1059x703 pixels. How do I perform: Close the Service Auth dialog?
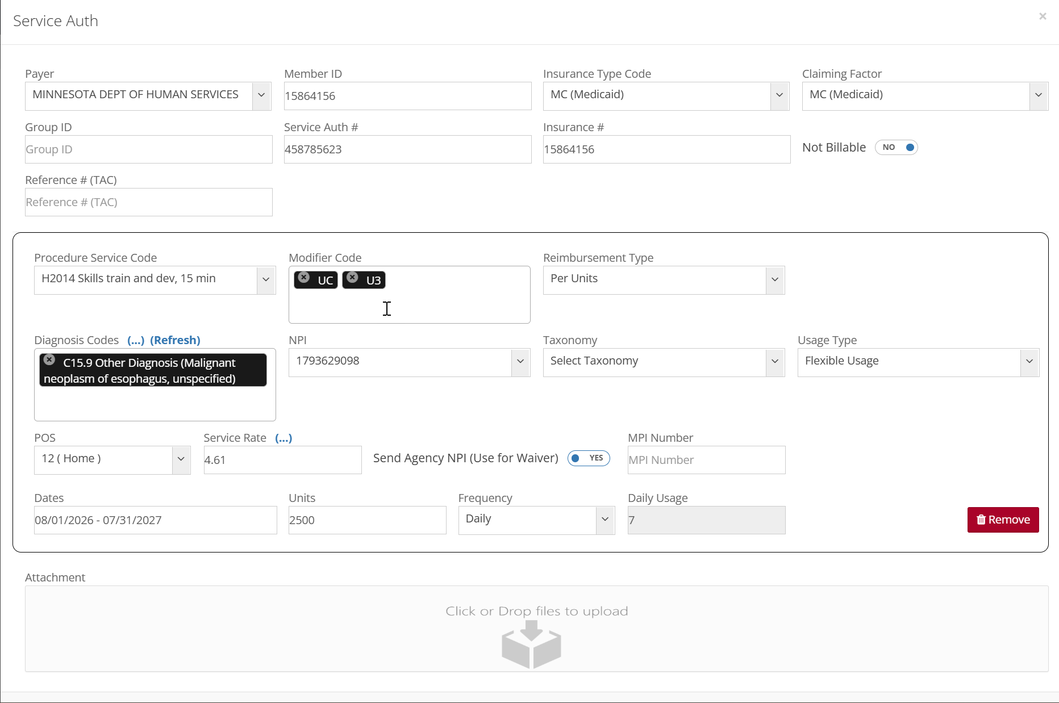coord(1043,16)
